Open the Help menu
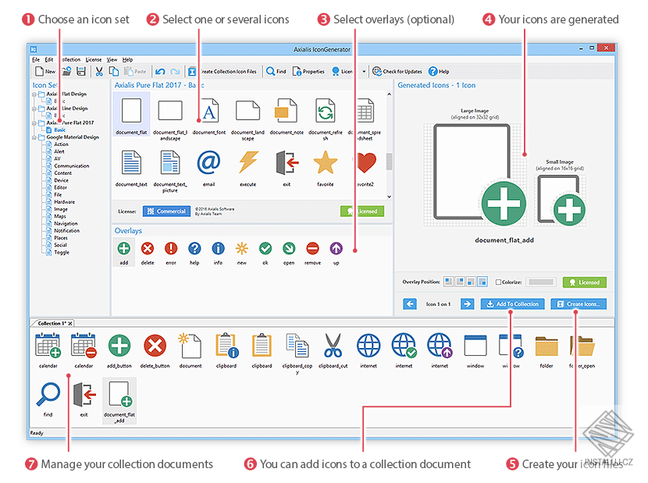Viewport: 648px width, 483px height. (x=128, y=59)
